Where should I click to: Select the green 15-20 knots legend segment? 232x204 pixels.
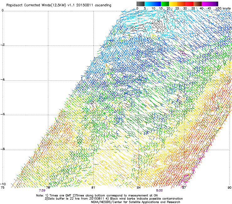point(165,4)
